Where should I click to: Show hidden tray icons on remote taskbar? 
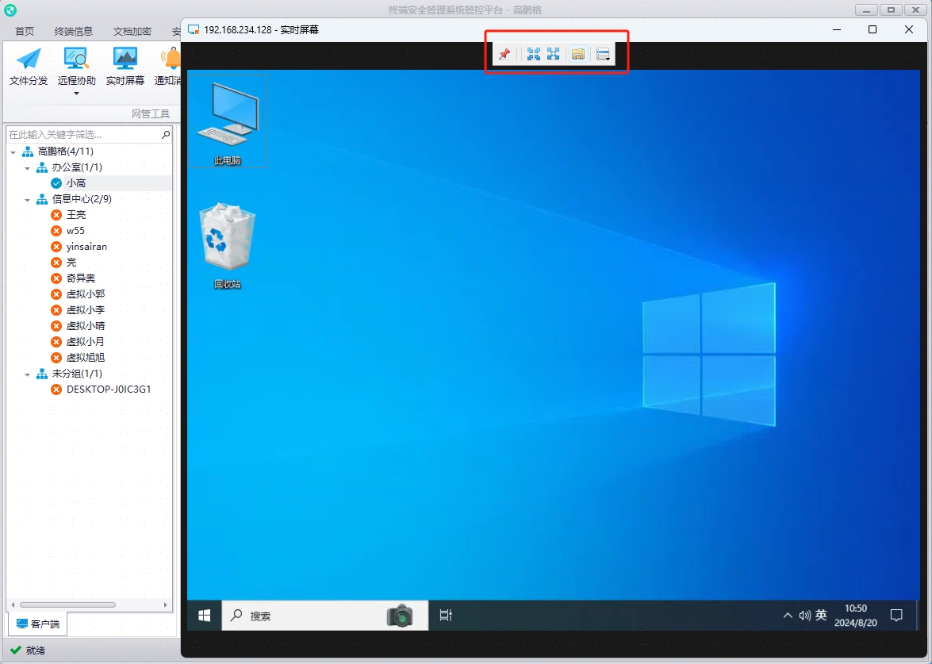788,616
